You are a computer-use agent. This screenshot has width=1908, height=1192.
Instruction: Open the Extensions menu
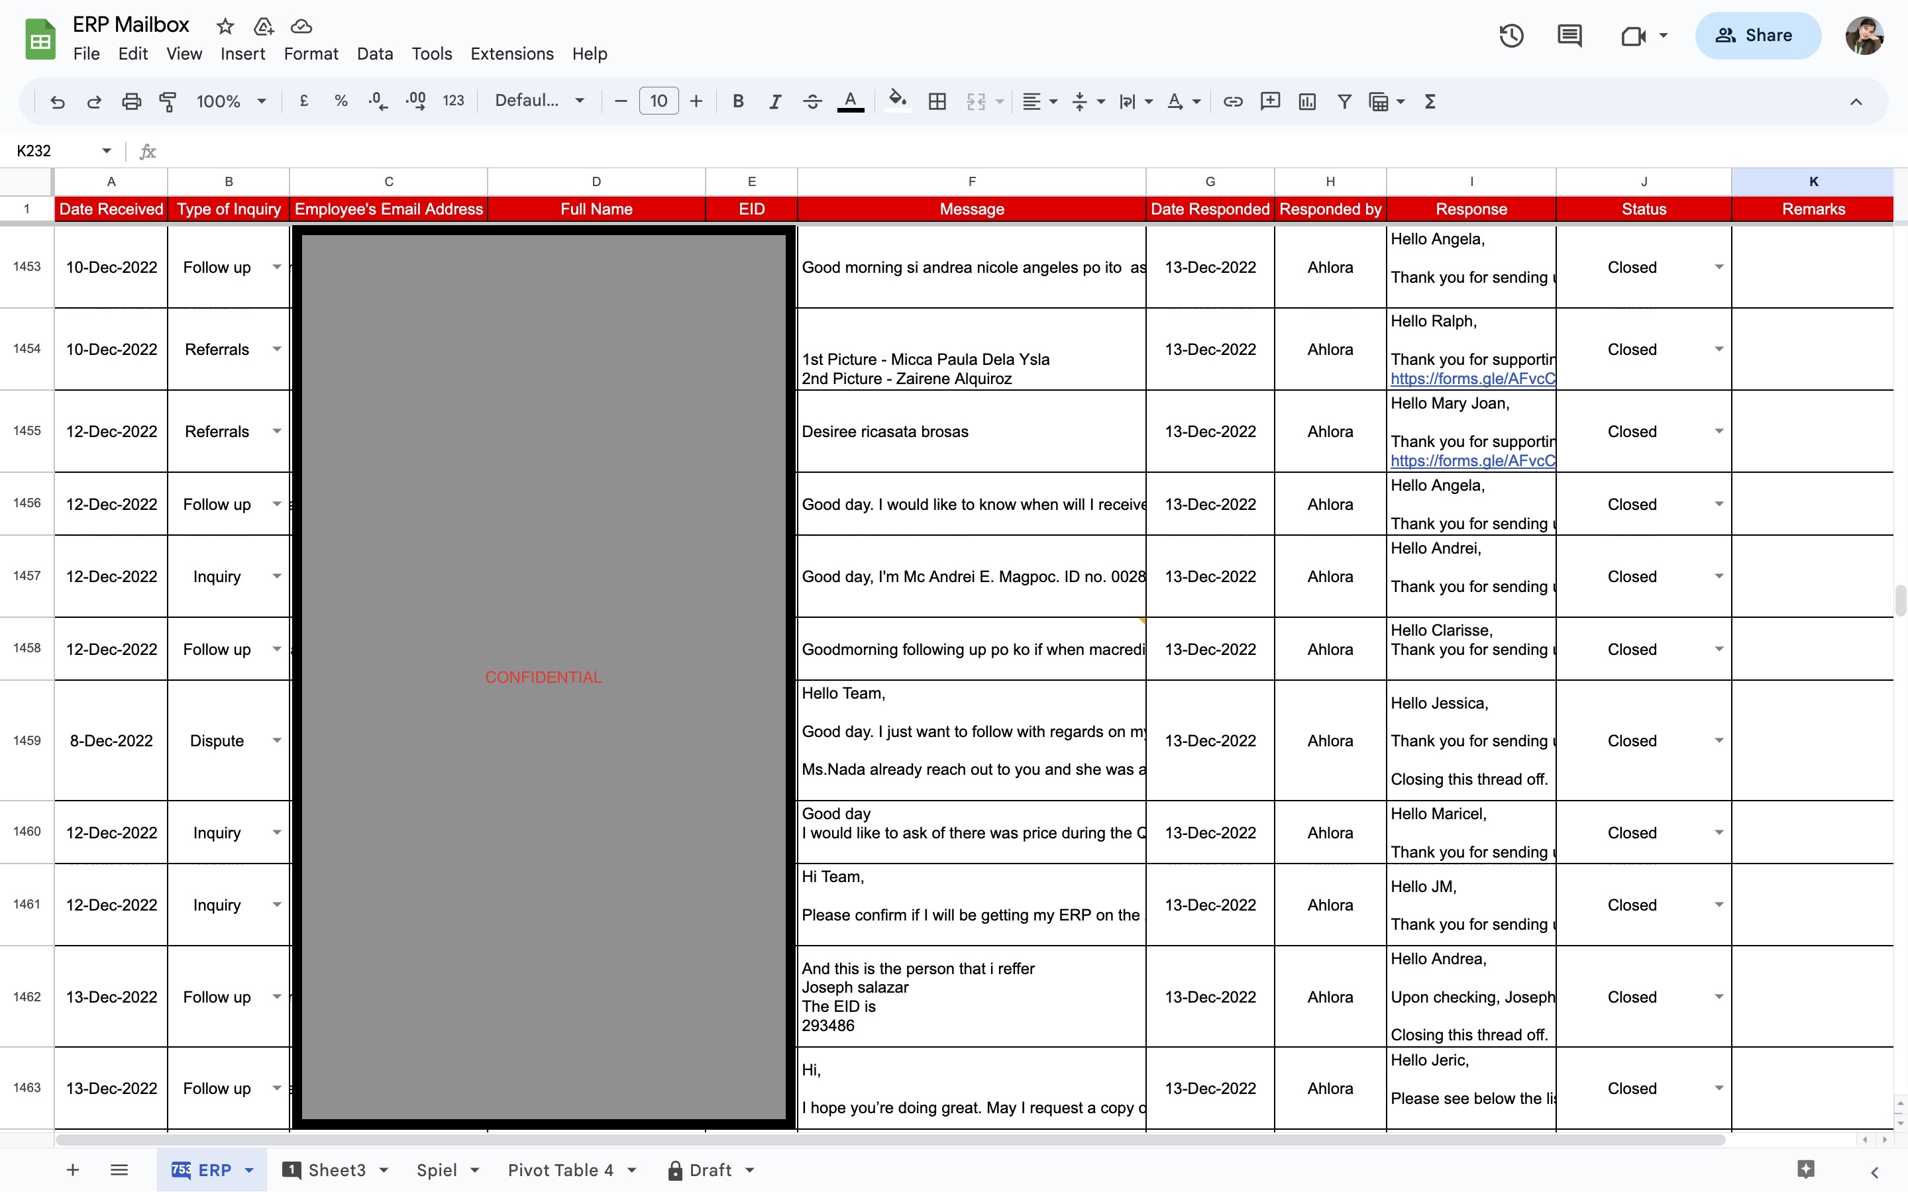[511, 54]
